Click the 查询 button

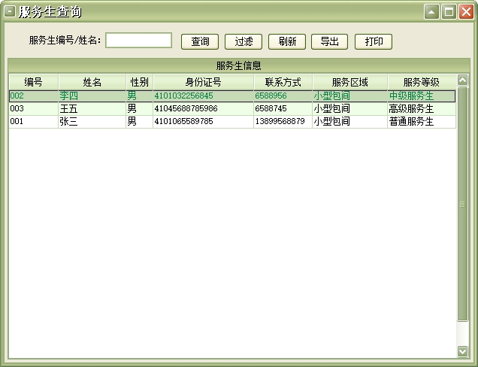pyautogui.click(x=200, y=42)
